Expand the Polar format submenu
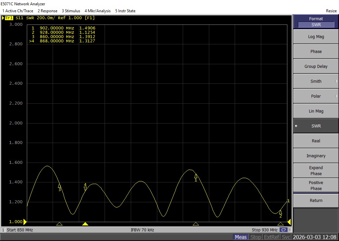339x241 pixels. 316,96
